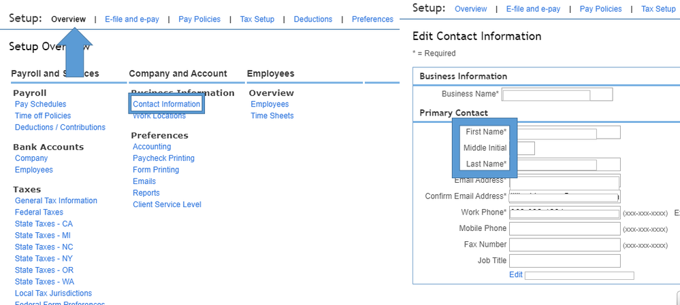Click the Job Title text field
Viewport: 680px width, 305px height.
pos(564,261)
